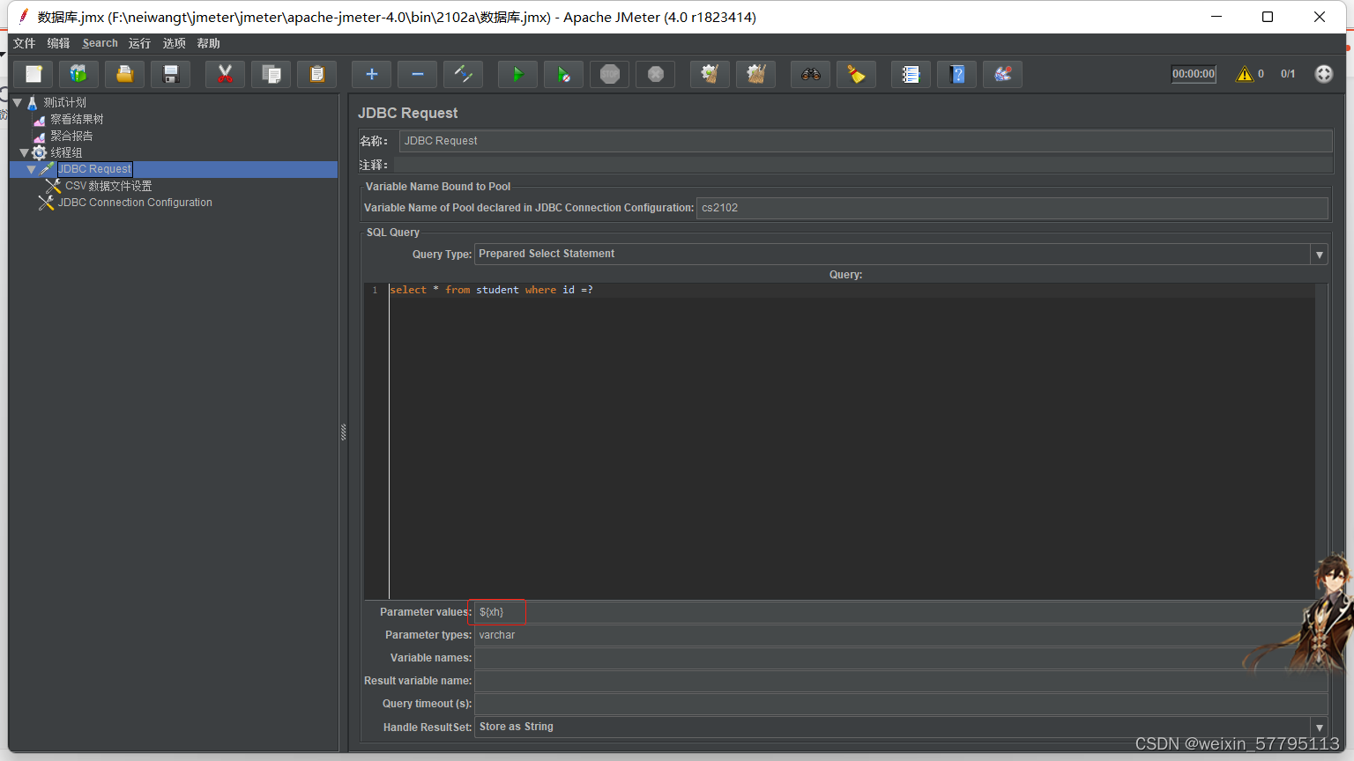The width and height of the screenshot is (1354, 761).
Task: Click the Reset Search brush icon
Action: point(857,75)
